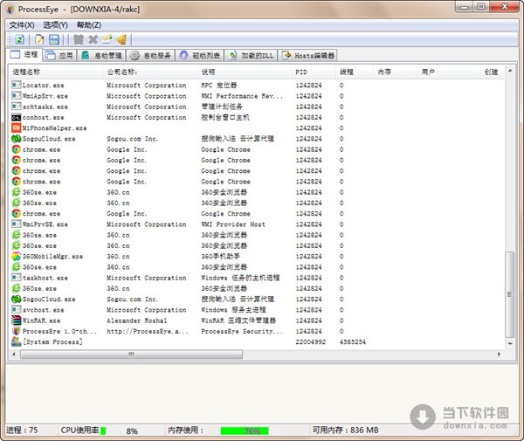The height and width of the screenshot is (441, 524).
Task: Switch to the 启动服务 tab
Action: (150, 56)
